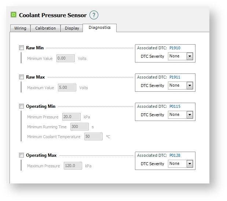Expand DTC Severity dropdown for P0128
The width and height of the screenshot is (227, 201).
click(189, 164)
